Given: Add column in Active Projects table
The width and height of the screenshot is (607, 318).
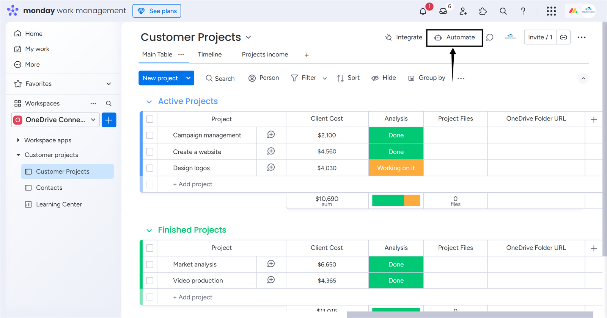Looking at the screenshot, I should tap(594, 120).
